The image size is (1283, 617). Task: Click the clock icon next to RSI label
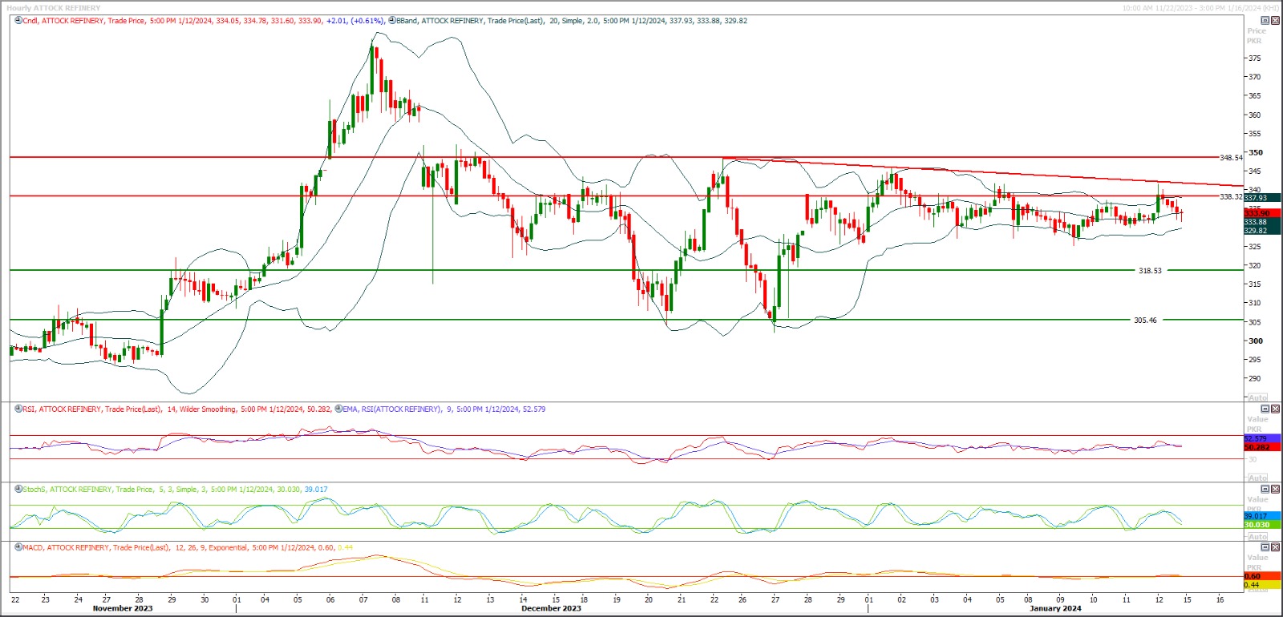pos(18,409)
